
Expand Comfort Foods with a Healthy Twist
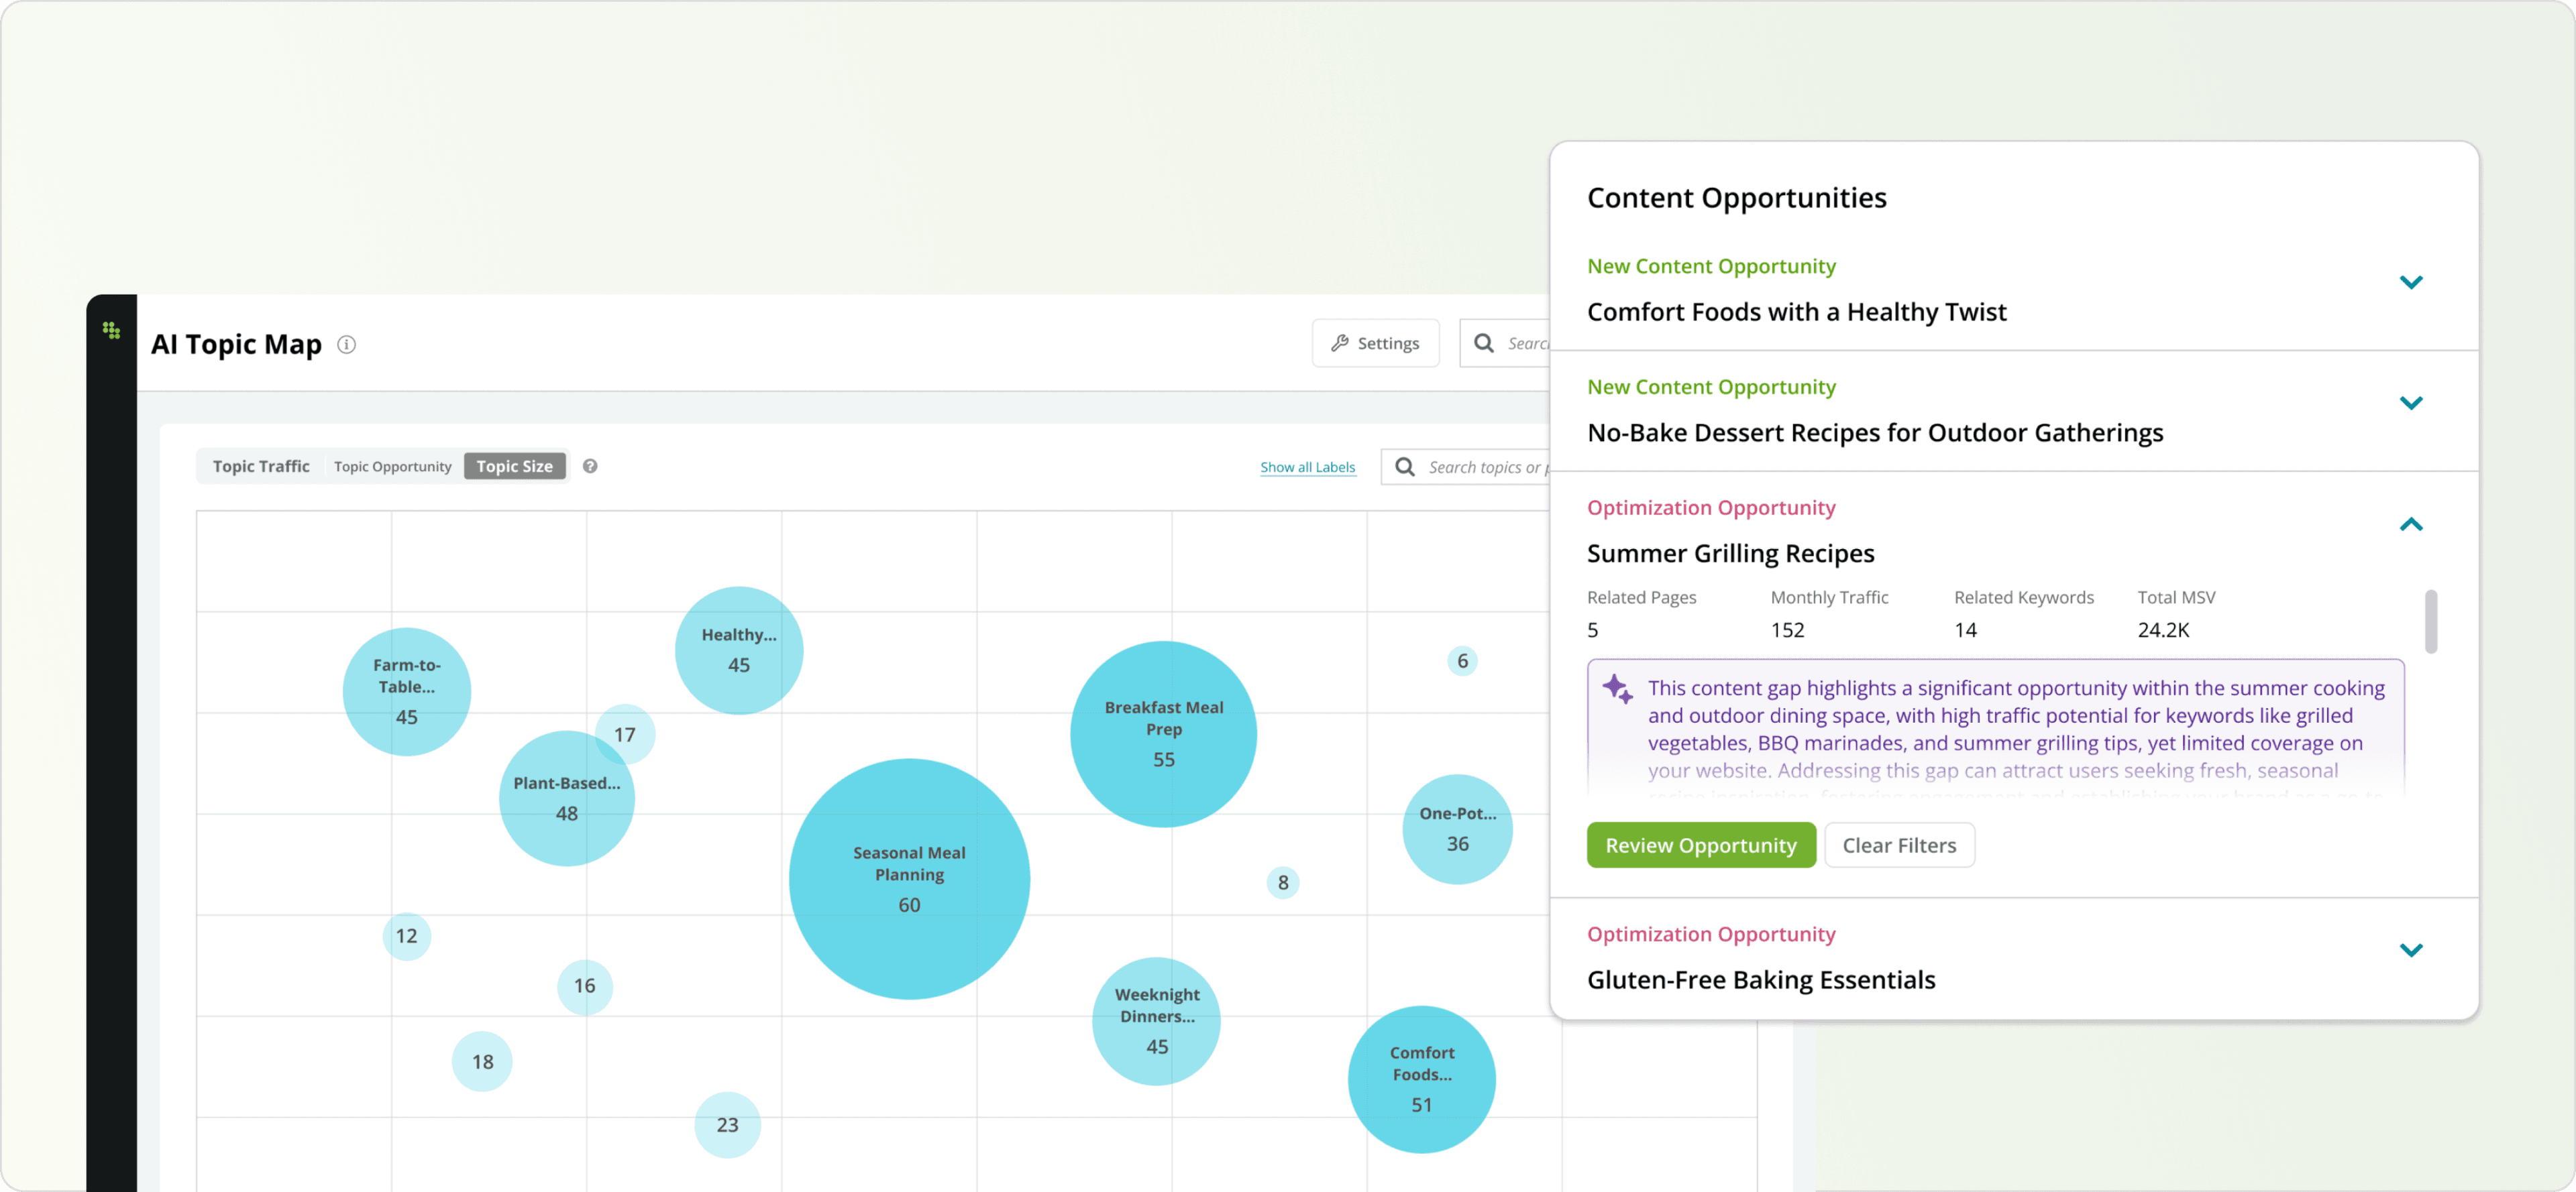coord(2410,283)
